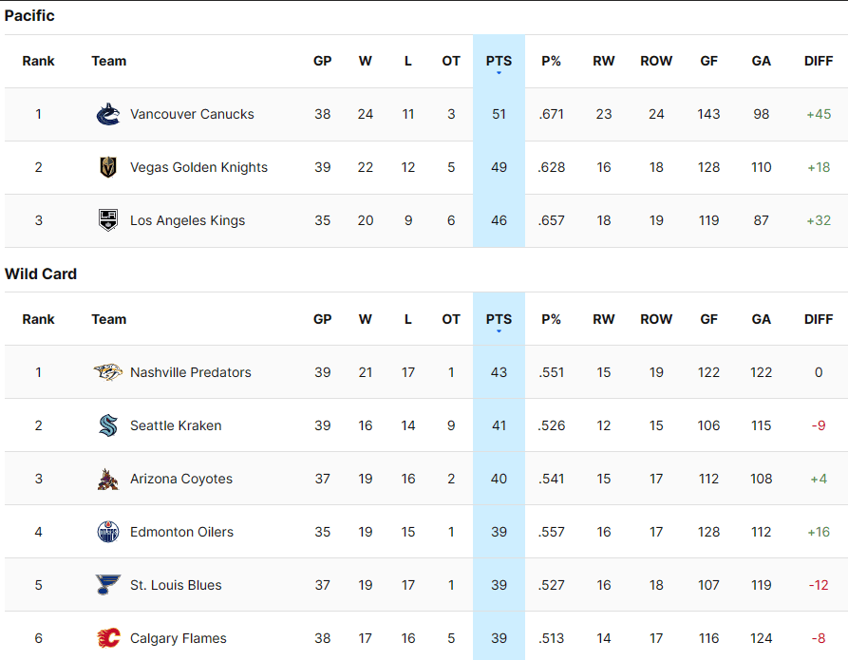Sort Pacific table by Team header
848x660 pixels.
109,61
